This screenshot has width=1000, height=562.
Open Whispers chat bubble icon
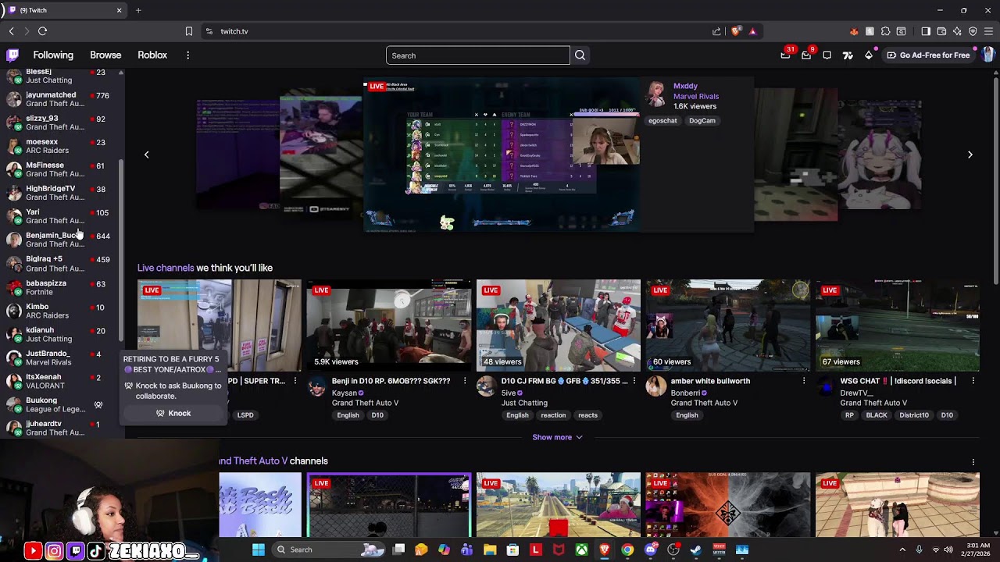click(x=827, y=55)
